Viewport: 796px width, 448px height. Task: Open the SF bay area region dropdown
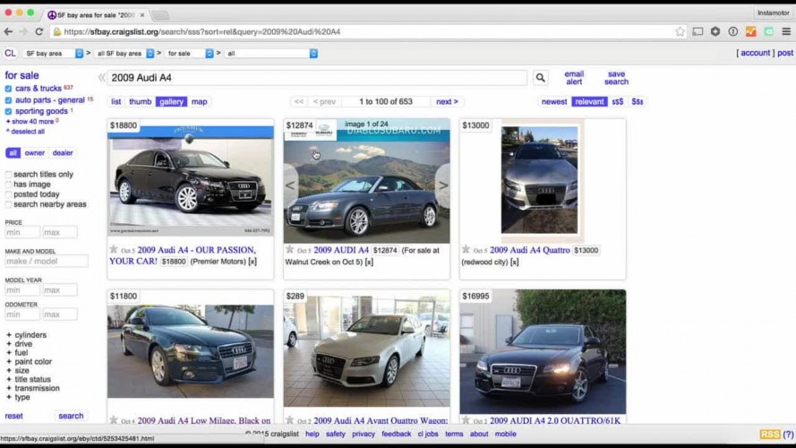tap(53, 54)
